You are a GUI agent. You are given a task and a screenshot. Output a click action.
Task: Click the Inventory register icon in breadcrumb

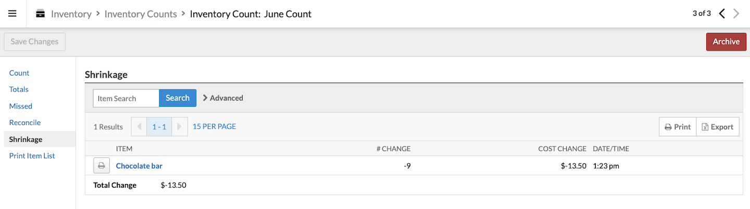(x=40, y=14)
